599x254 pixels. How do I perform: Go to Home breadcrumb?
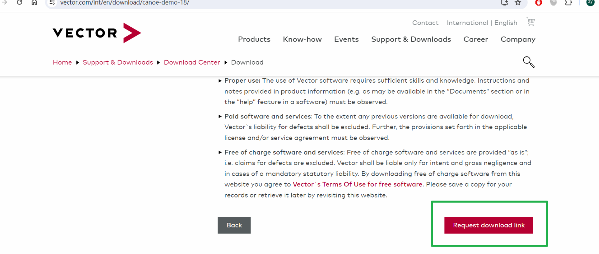(x=62, y=62)
